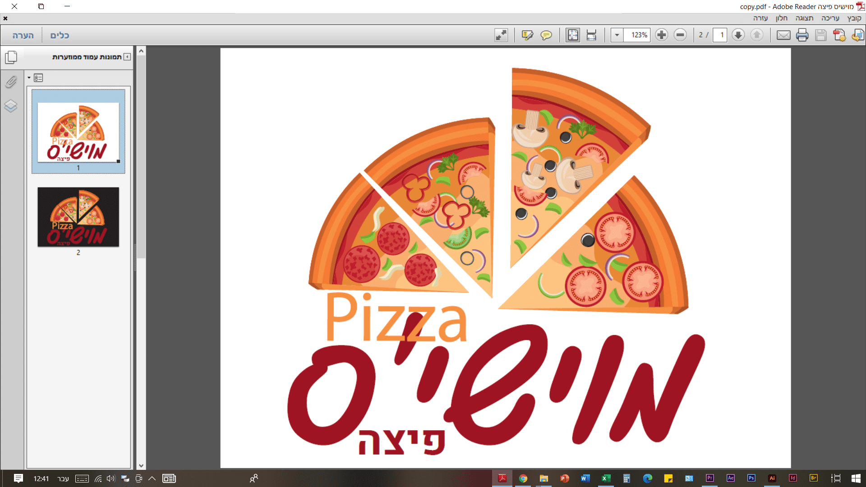Zoom in with the plus button
Image resolution: width=866 pixels, height=487 pixels.
[662, 35]
